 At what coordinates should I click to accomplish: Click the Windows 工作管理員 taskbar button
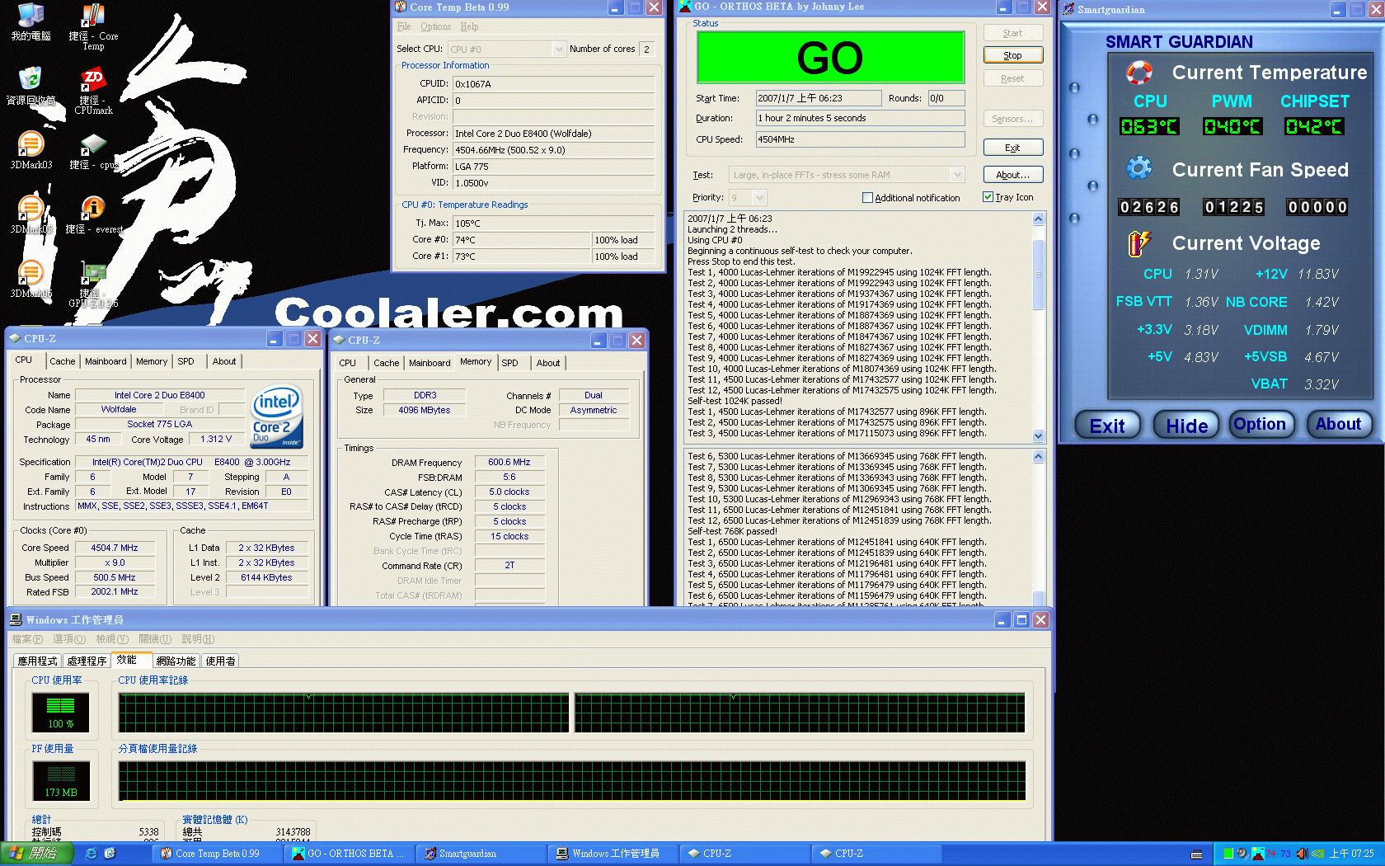pyautogui.click(x=614, y=854)
